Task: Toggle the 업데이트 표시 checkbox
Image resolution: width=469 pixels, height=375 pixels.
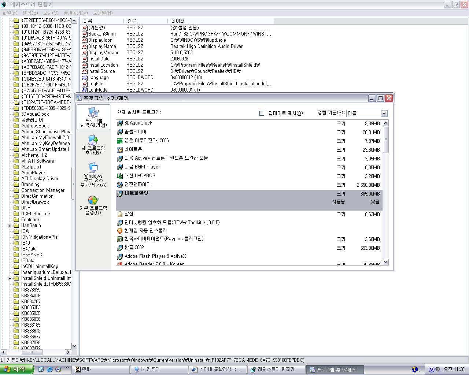Action: click(x=262, y=114)
